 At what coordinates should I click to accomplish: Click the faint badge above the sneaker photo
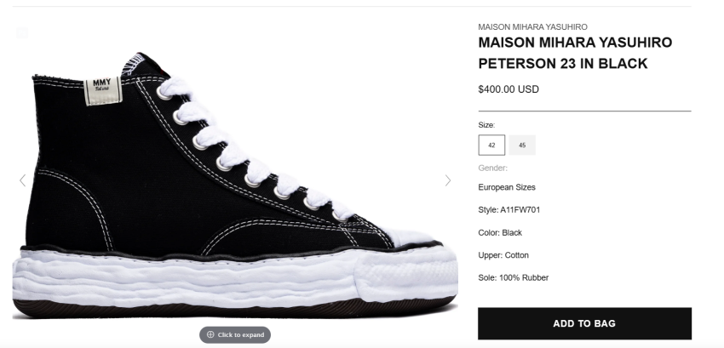click(x=22, y=33)
